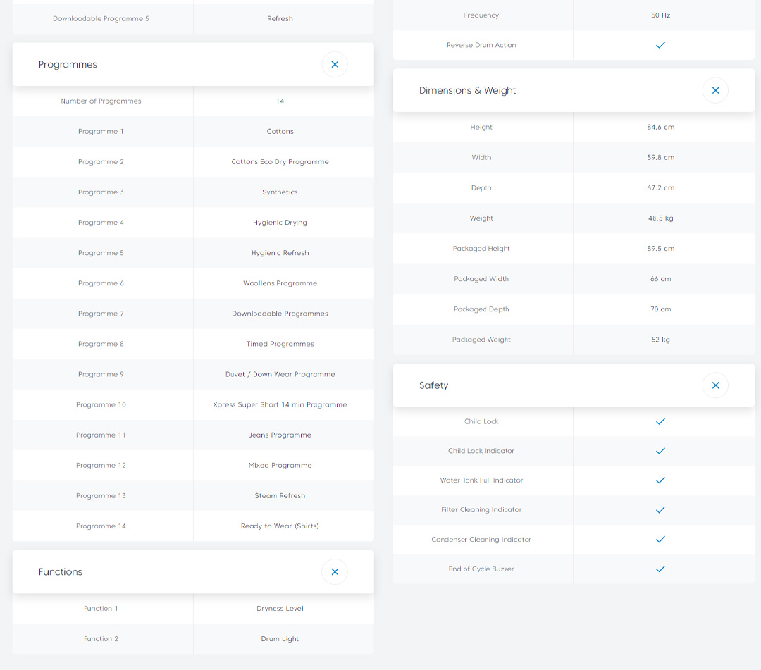Click the Filter Cleaning Indicator checkmark

tap(660, 510)
